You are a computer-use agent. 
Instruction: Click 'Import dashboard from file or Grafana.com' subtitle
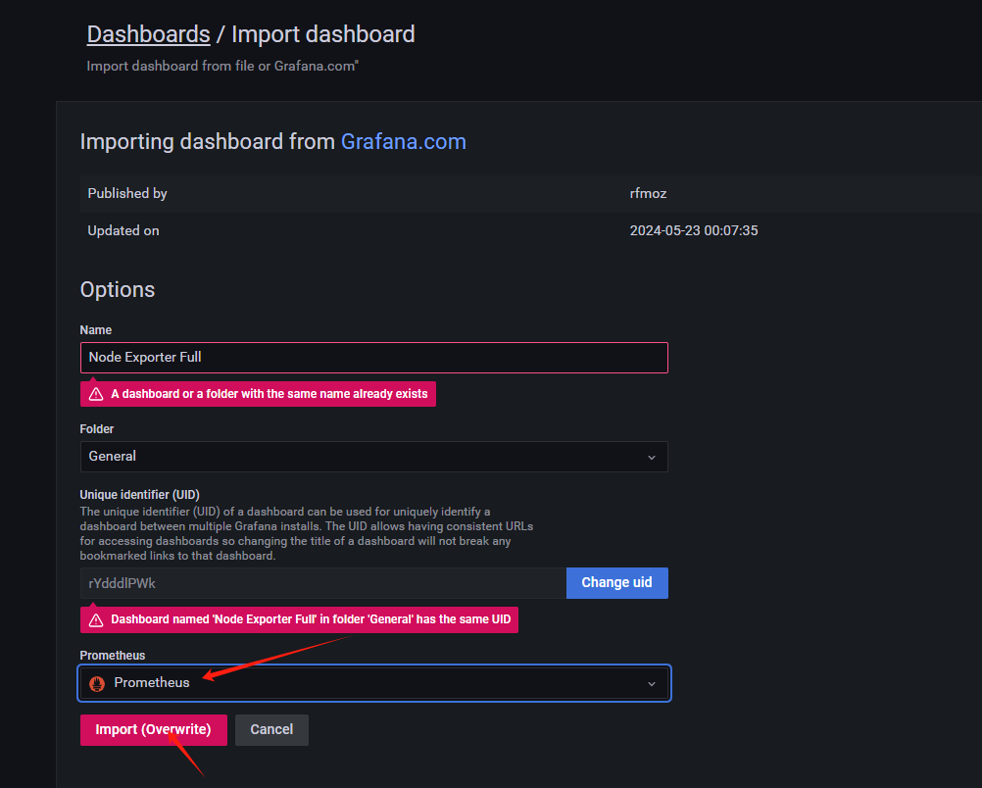click(222, 67)
